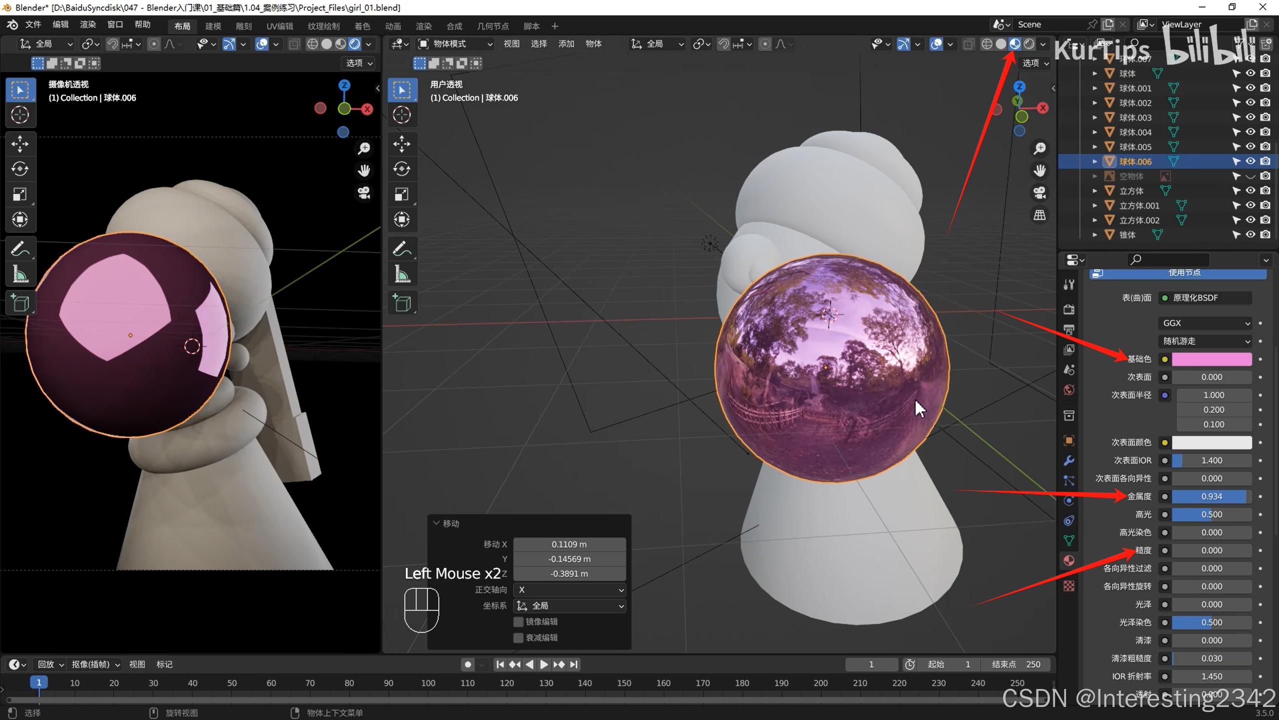
Task: Click the pink 基础色 color swatch
Action: [x=1212, y=359]
